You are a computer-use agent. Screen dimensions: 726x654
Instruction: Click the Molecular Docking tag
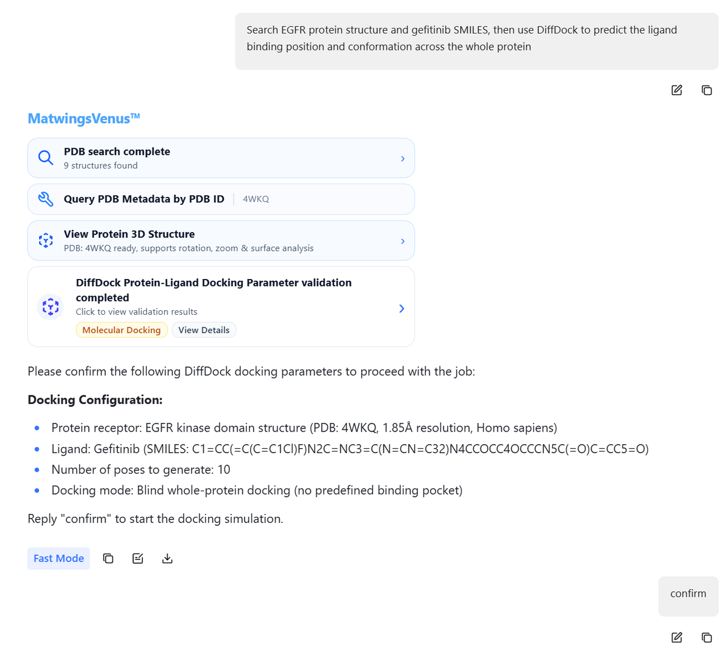pos(121,330)
